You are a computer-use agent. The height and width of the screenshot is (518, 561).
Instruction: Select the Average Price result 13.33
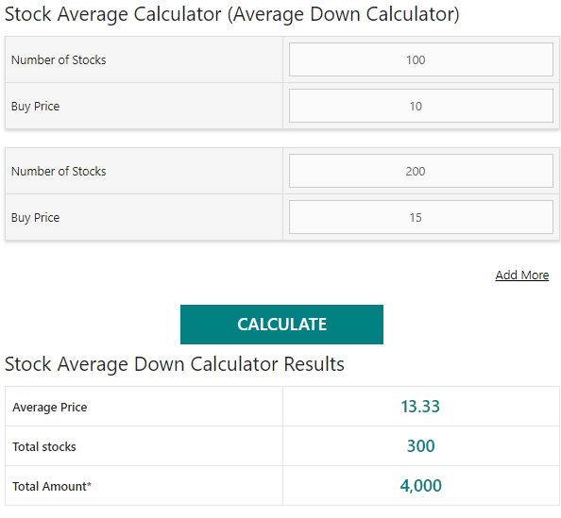pyautogui.click(x=420, y=407)
